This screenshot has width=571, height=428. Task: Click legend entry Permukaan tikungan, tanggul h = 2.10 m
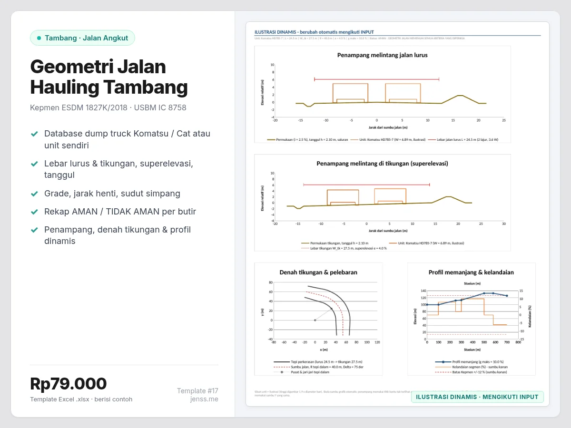[335, 243]
